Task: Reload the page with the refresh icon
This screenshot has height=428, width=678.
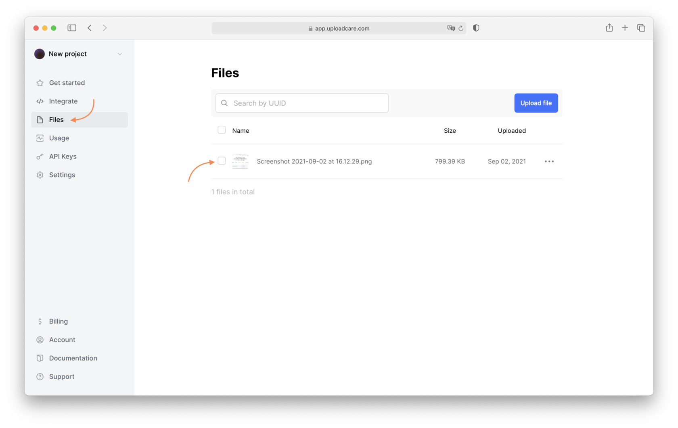Action: [x=461, y=28]
